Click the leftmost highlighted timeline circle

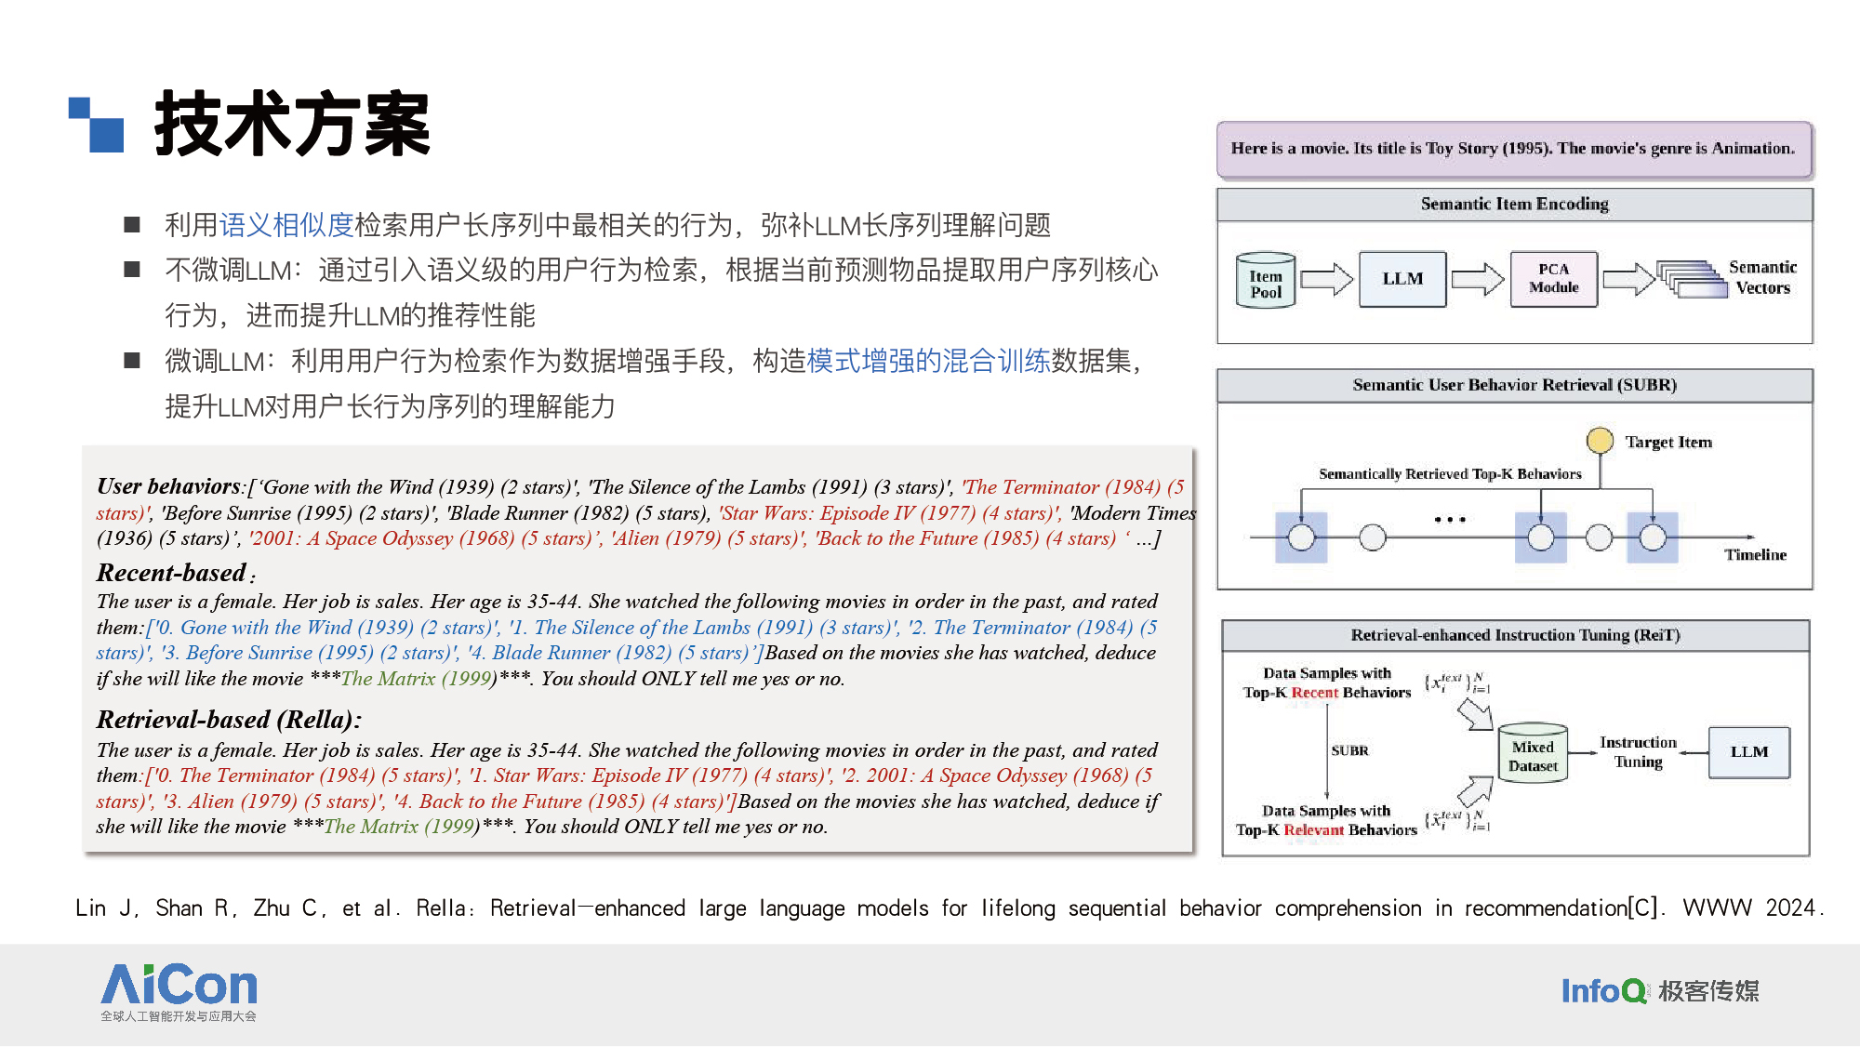pos(1301,537)
